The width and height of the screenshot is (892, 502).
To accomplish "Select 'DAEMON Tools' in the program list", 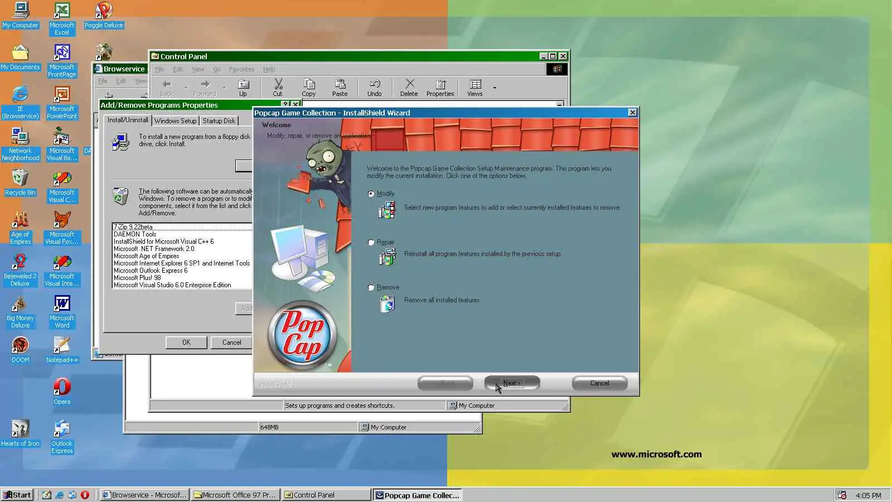I will 182,234.
